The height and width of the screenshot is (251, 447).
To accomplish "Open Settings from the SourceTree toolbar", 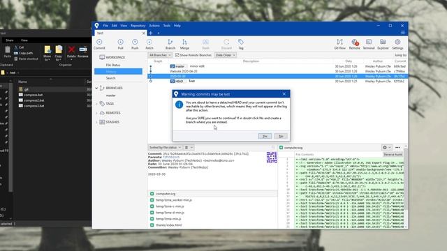I will (x=397, y=45).
